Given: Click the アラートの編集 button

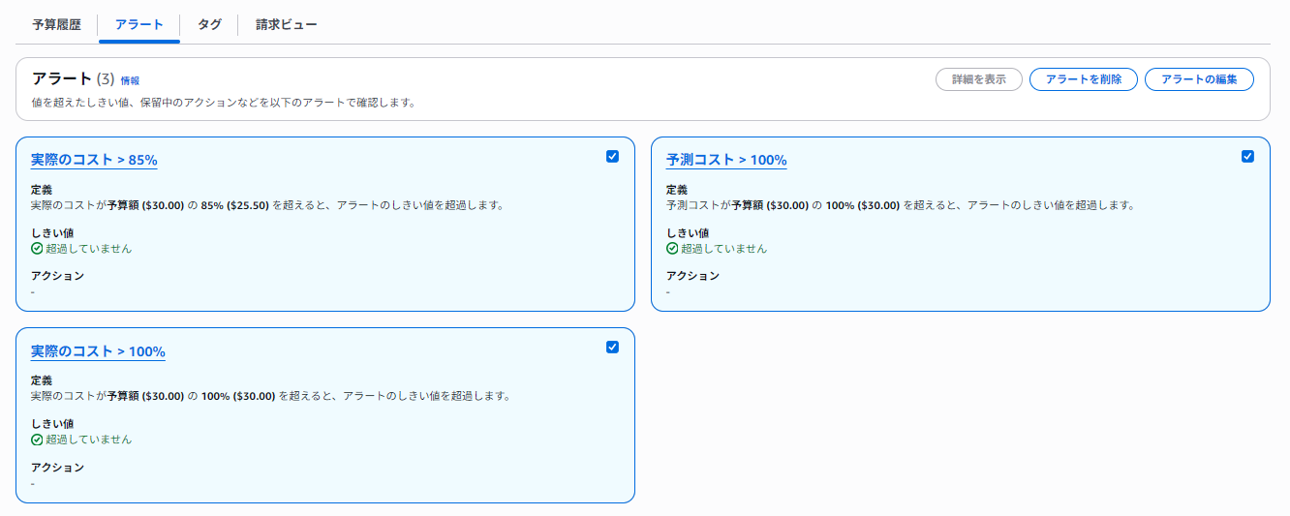Looking at the screenshot, I should coord(1199,79).
